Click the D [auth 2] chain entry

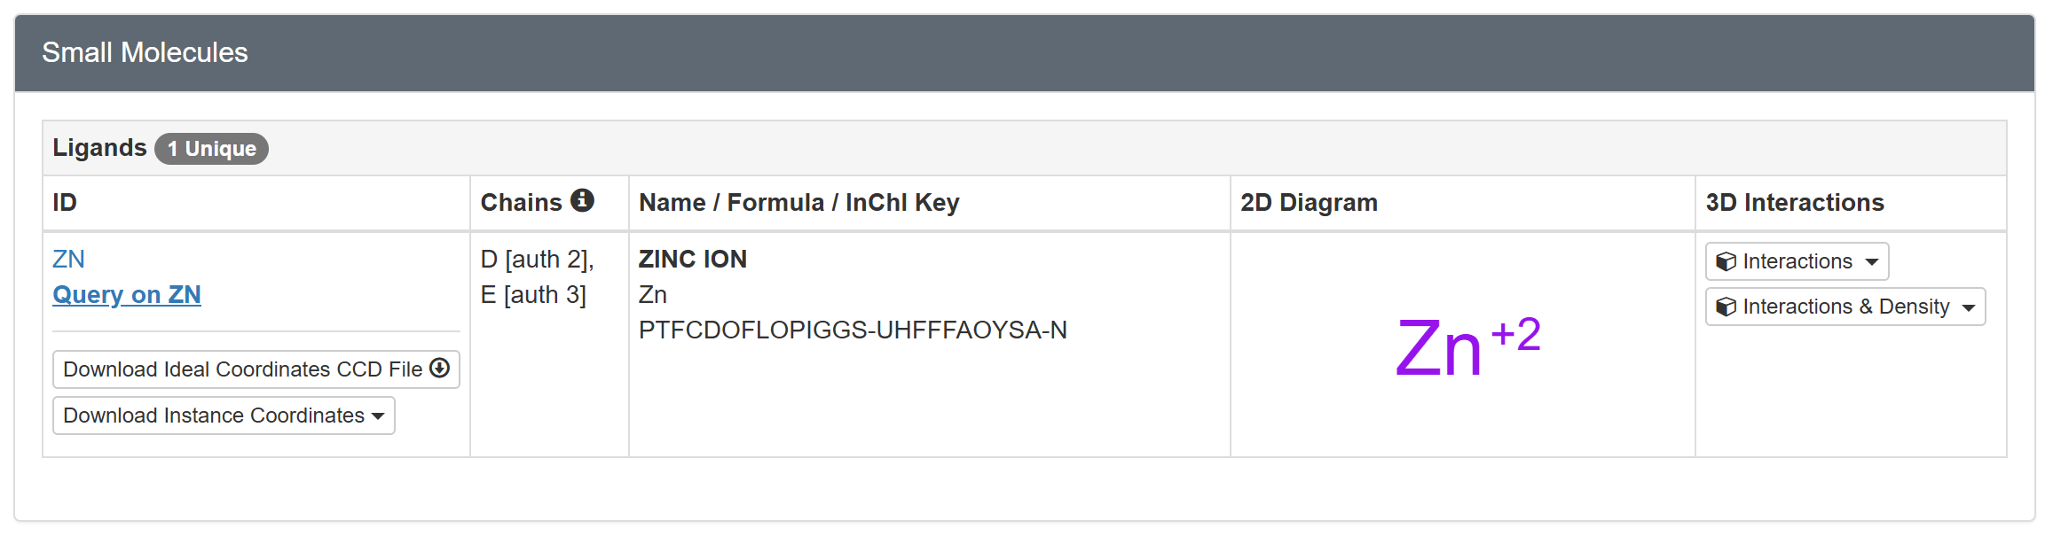pos(537,259)
